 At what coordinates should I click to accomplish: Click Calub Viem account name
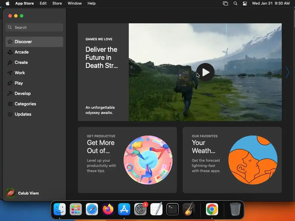[29, 193]
